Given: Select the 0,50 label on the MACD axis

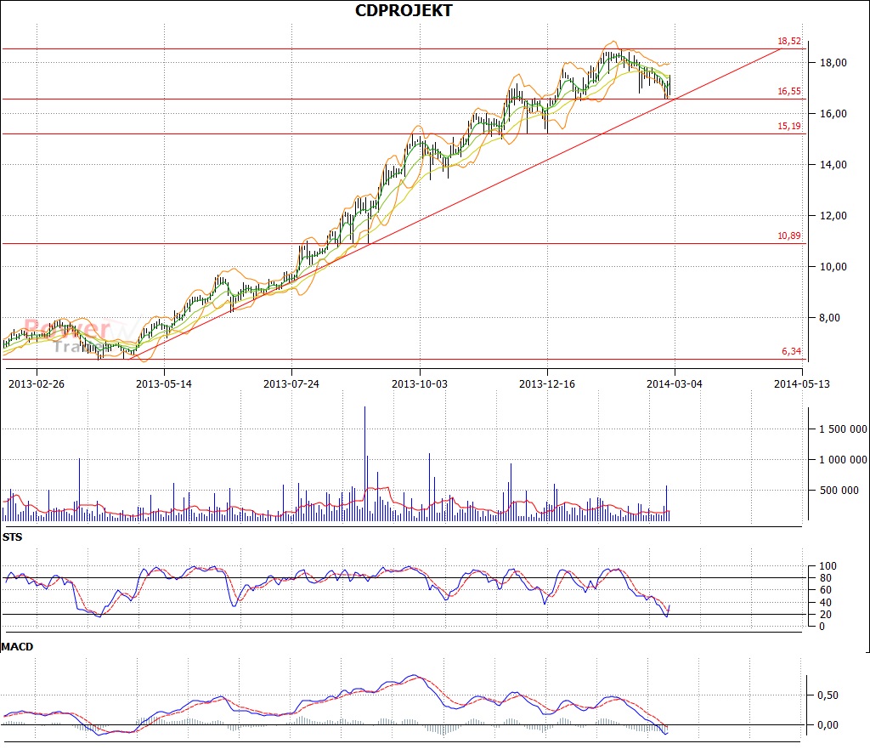Looking at the screenshot, I should click(828, 695).
